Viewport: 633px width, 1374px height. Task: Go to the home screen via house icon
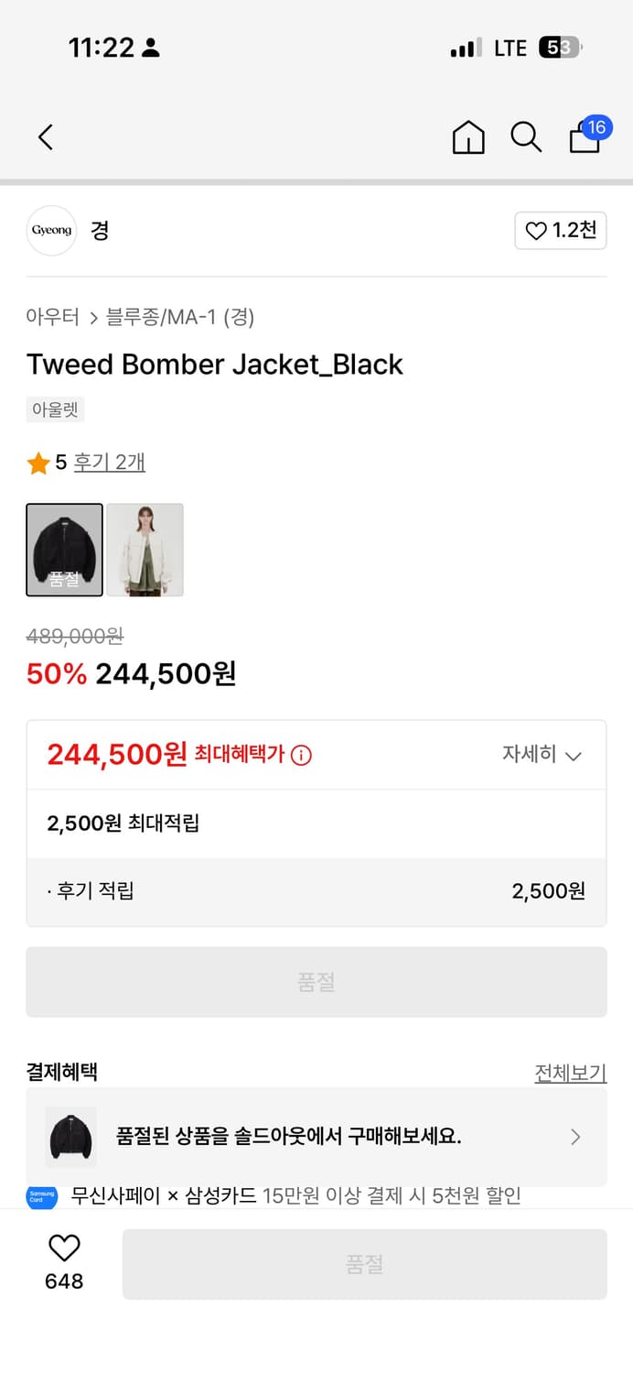(x=467, y=137)
